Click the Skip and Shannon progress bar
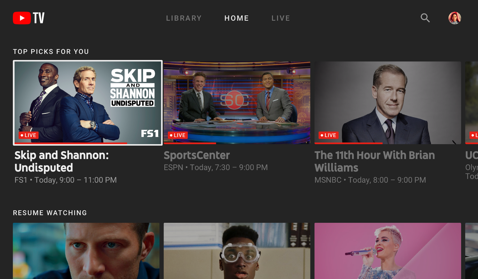This screenshot has width=478, height=279. (x=88, y=143)
